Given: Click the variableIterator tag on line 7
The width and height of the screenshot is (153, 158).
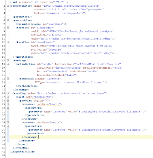Looking at the screenshot, I should [x=41, y=24].
